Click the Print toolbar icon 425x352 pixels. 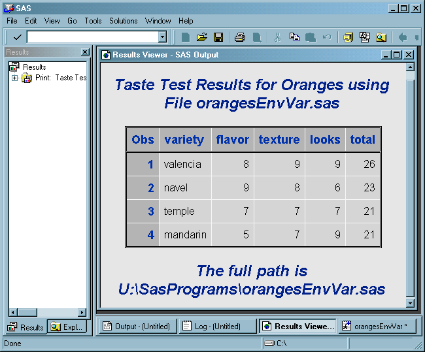pos(239,37)
